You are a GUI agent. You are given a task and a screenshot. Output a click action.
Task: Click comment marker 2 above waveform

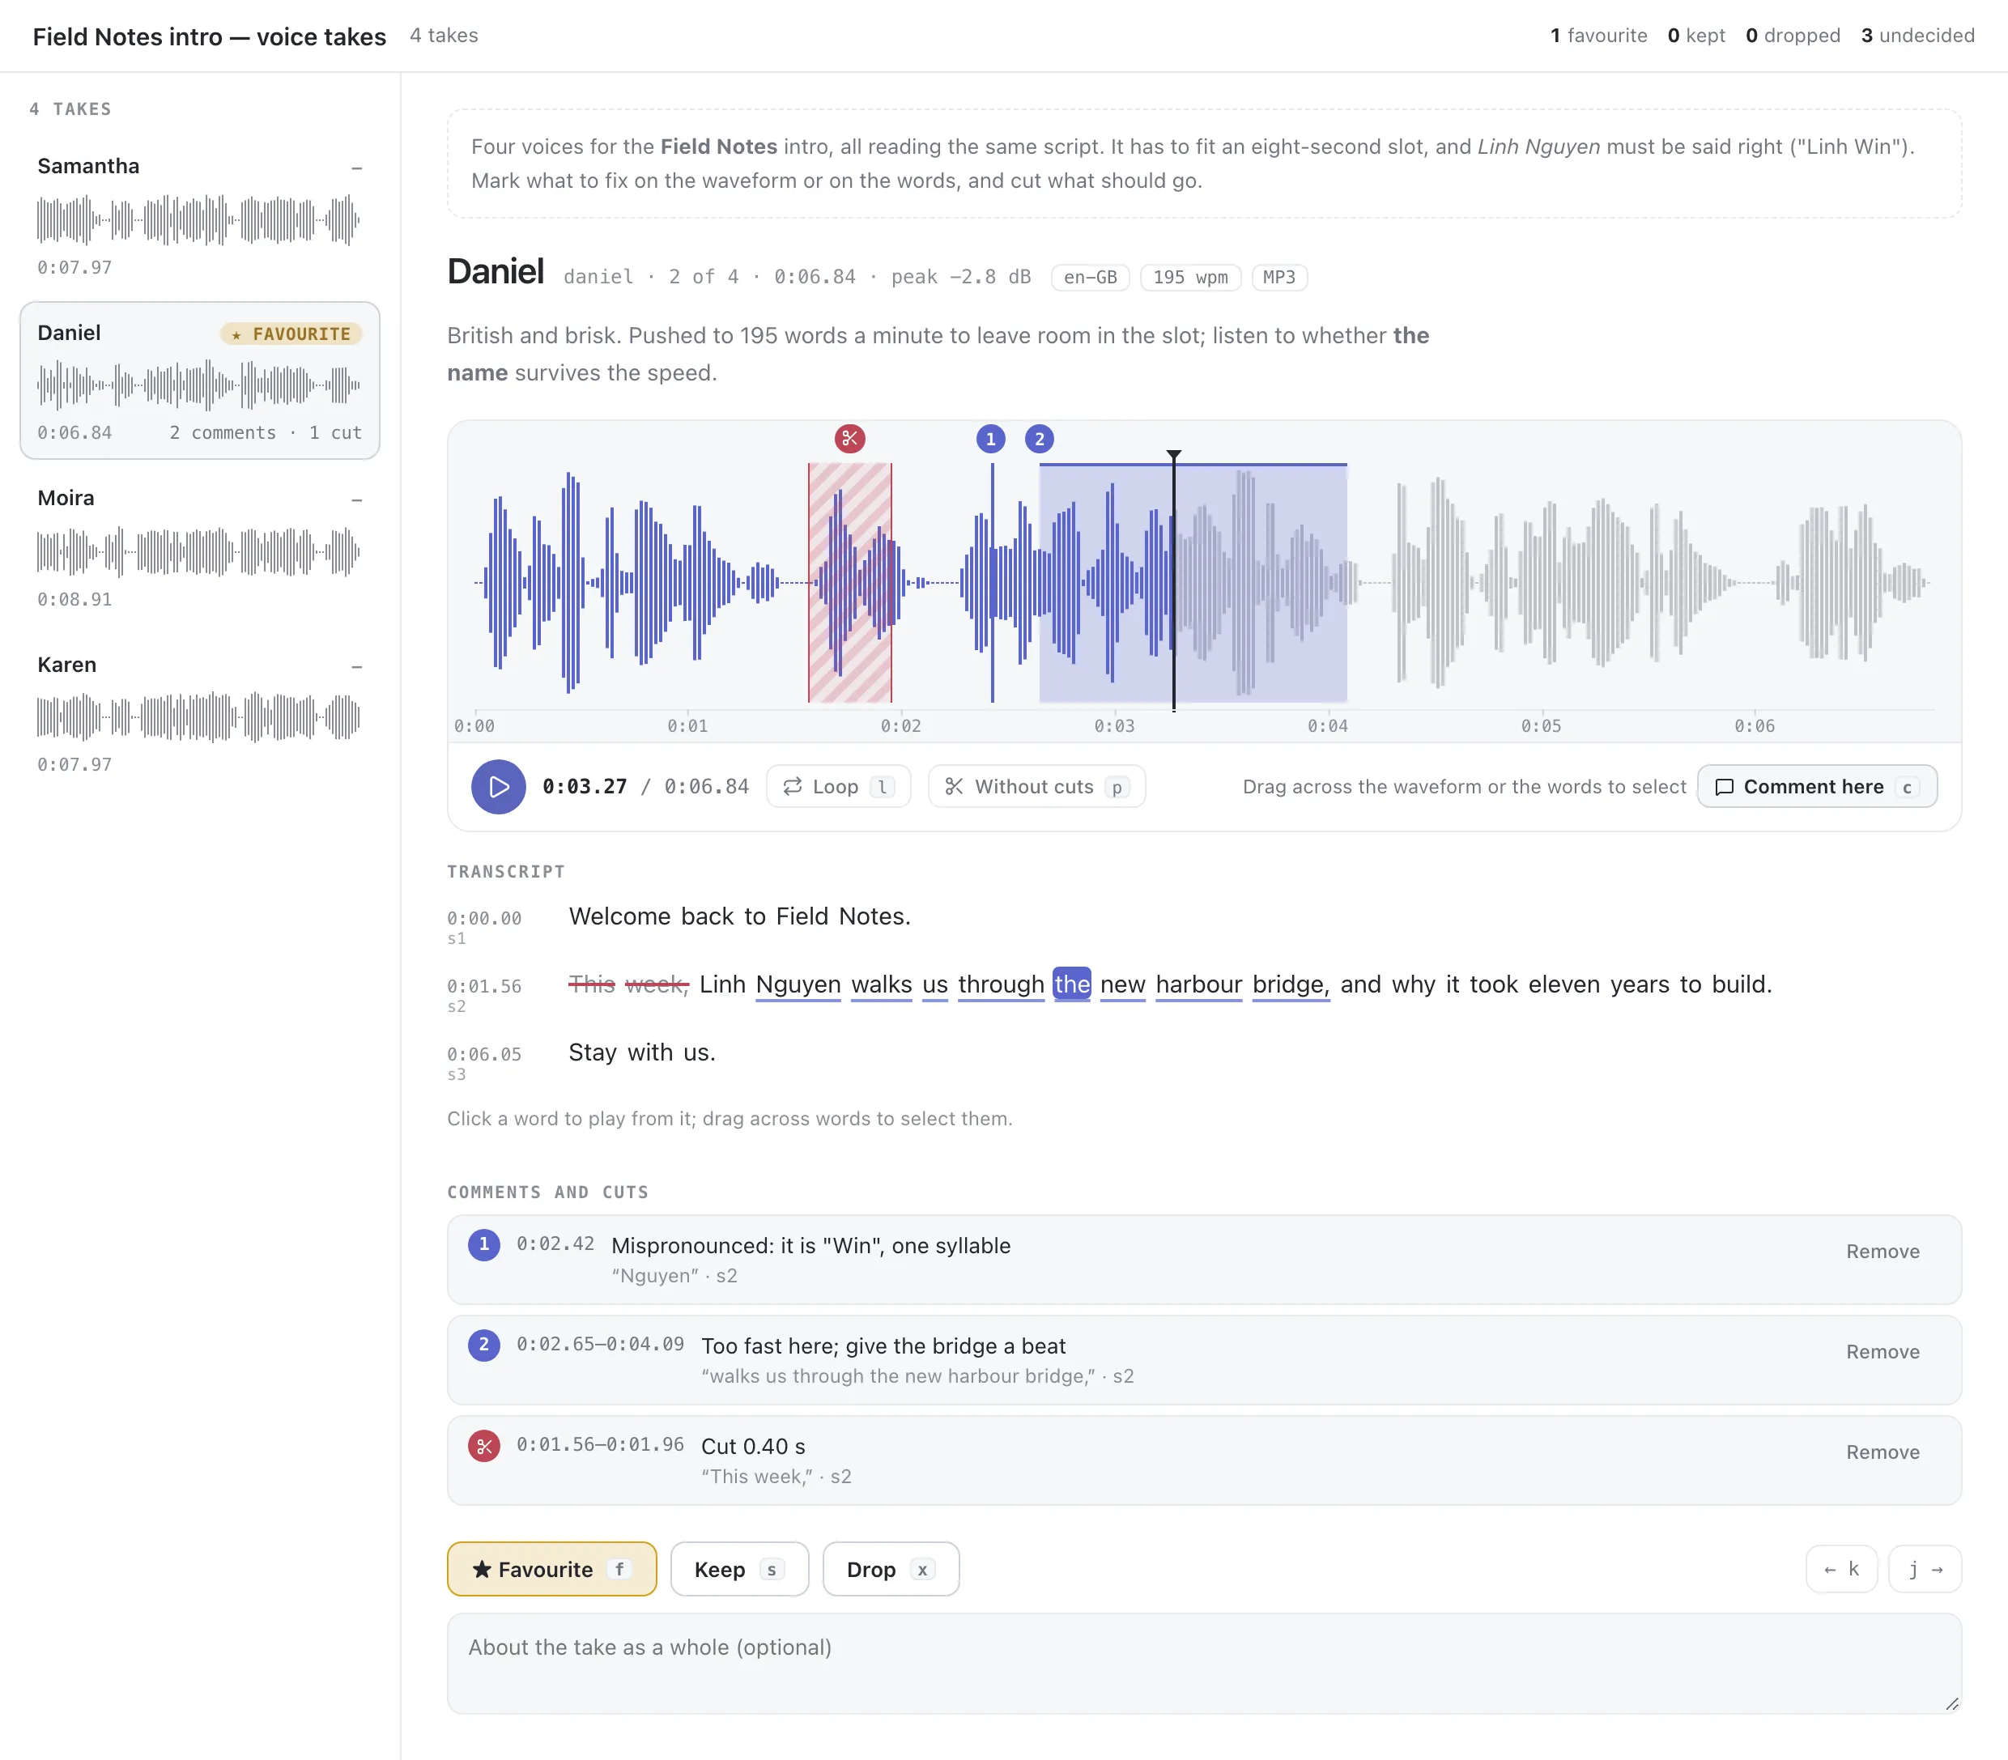pos(1040,439)
